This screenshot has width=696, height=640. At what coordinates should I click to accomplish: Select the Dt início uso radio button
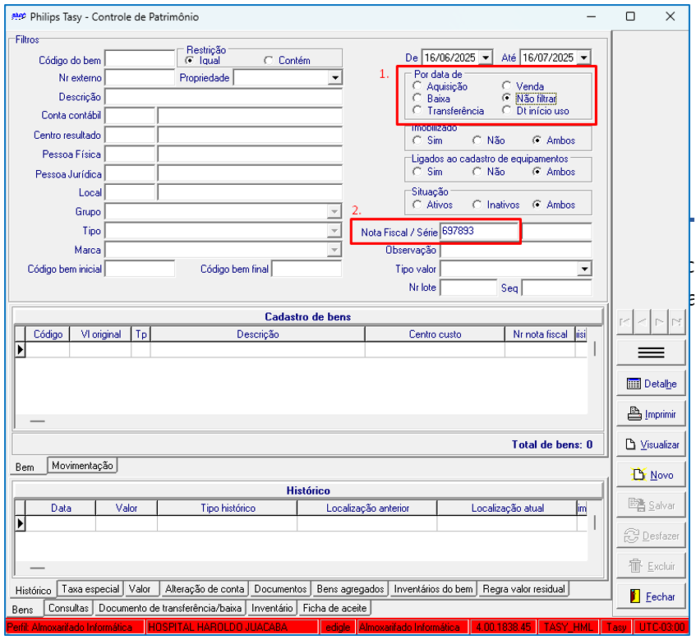click(x=506, y=110)
